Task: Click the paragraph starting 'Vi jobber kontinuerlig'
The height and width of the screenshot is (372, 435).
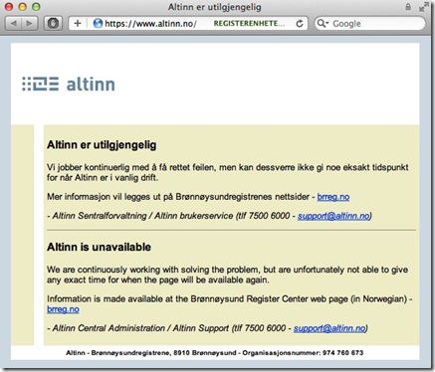Action: (x=228, y=172)
